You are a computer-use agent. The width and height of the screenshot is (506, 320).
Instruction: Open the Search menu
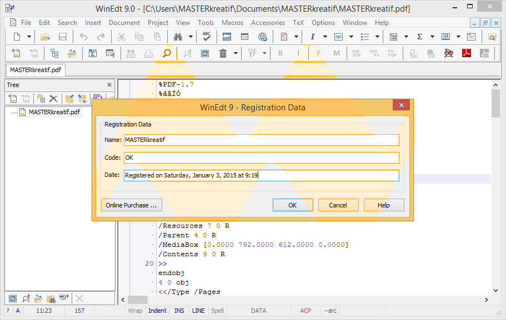[x=67, y=23]
